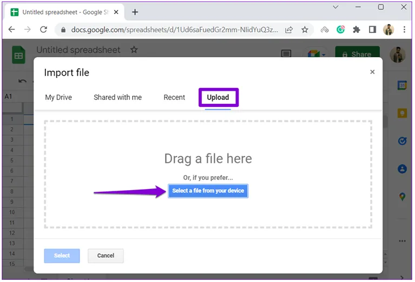Open the comment history icon
This screenshot has height=282, width=415.
click(286, 54)
